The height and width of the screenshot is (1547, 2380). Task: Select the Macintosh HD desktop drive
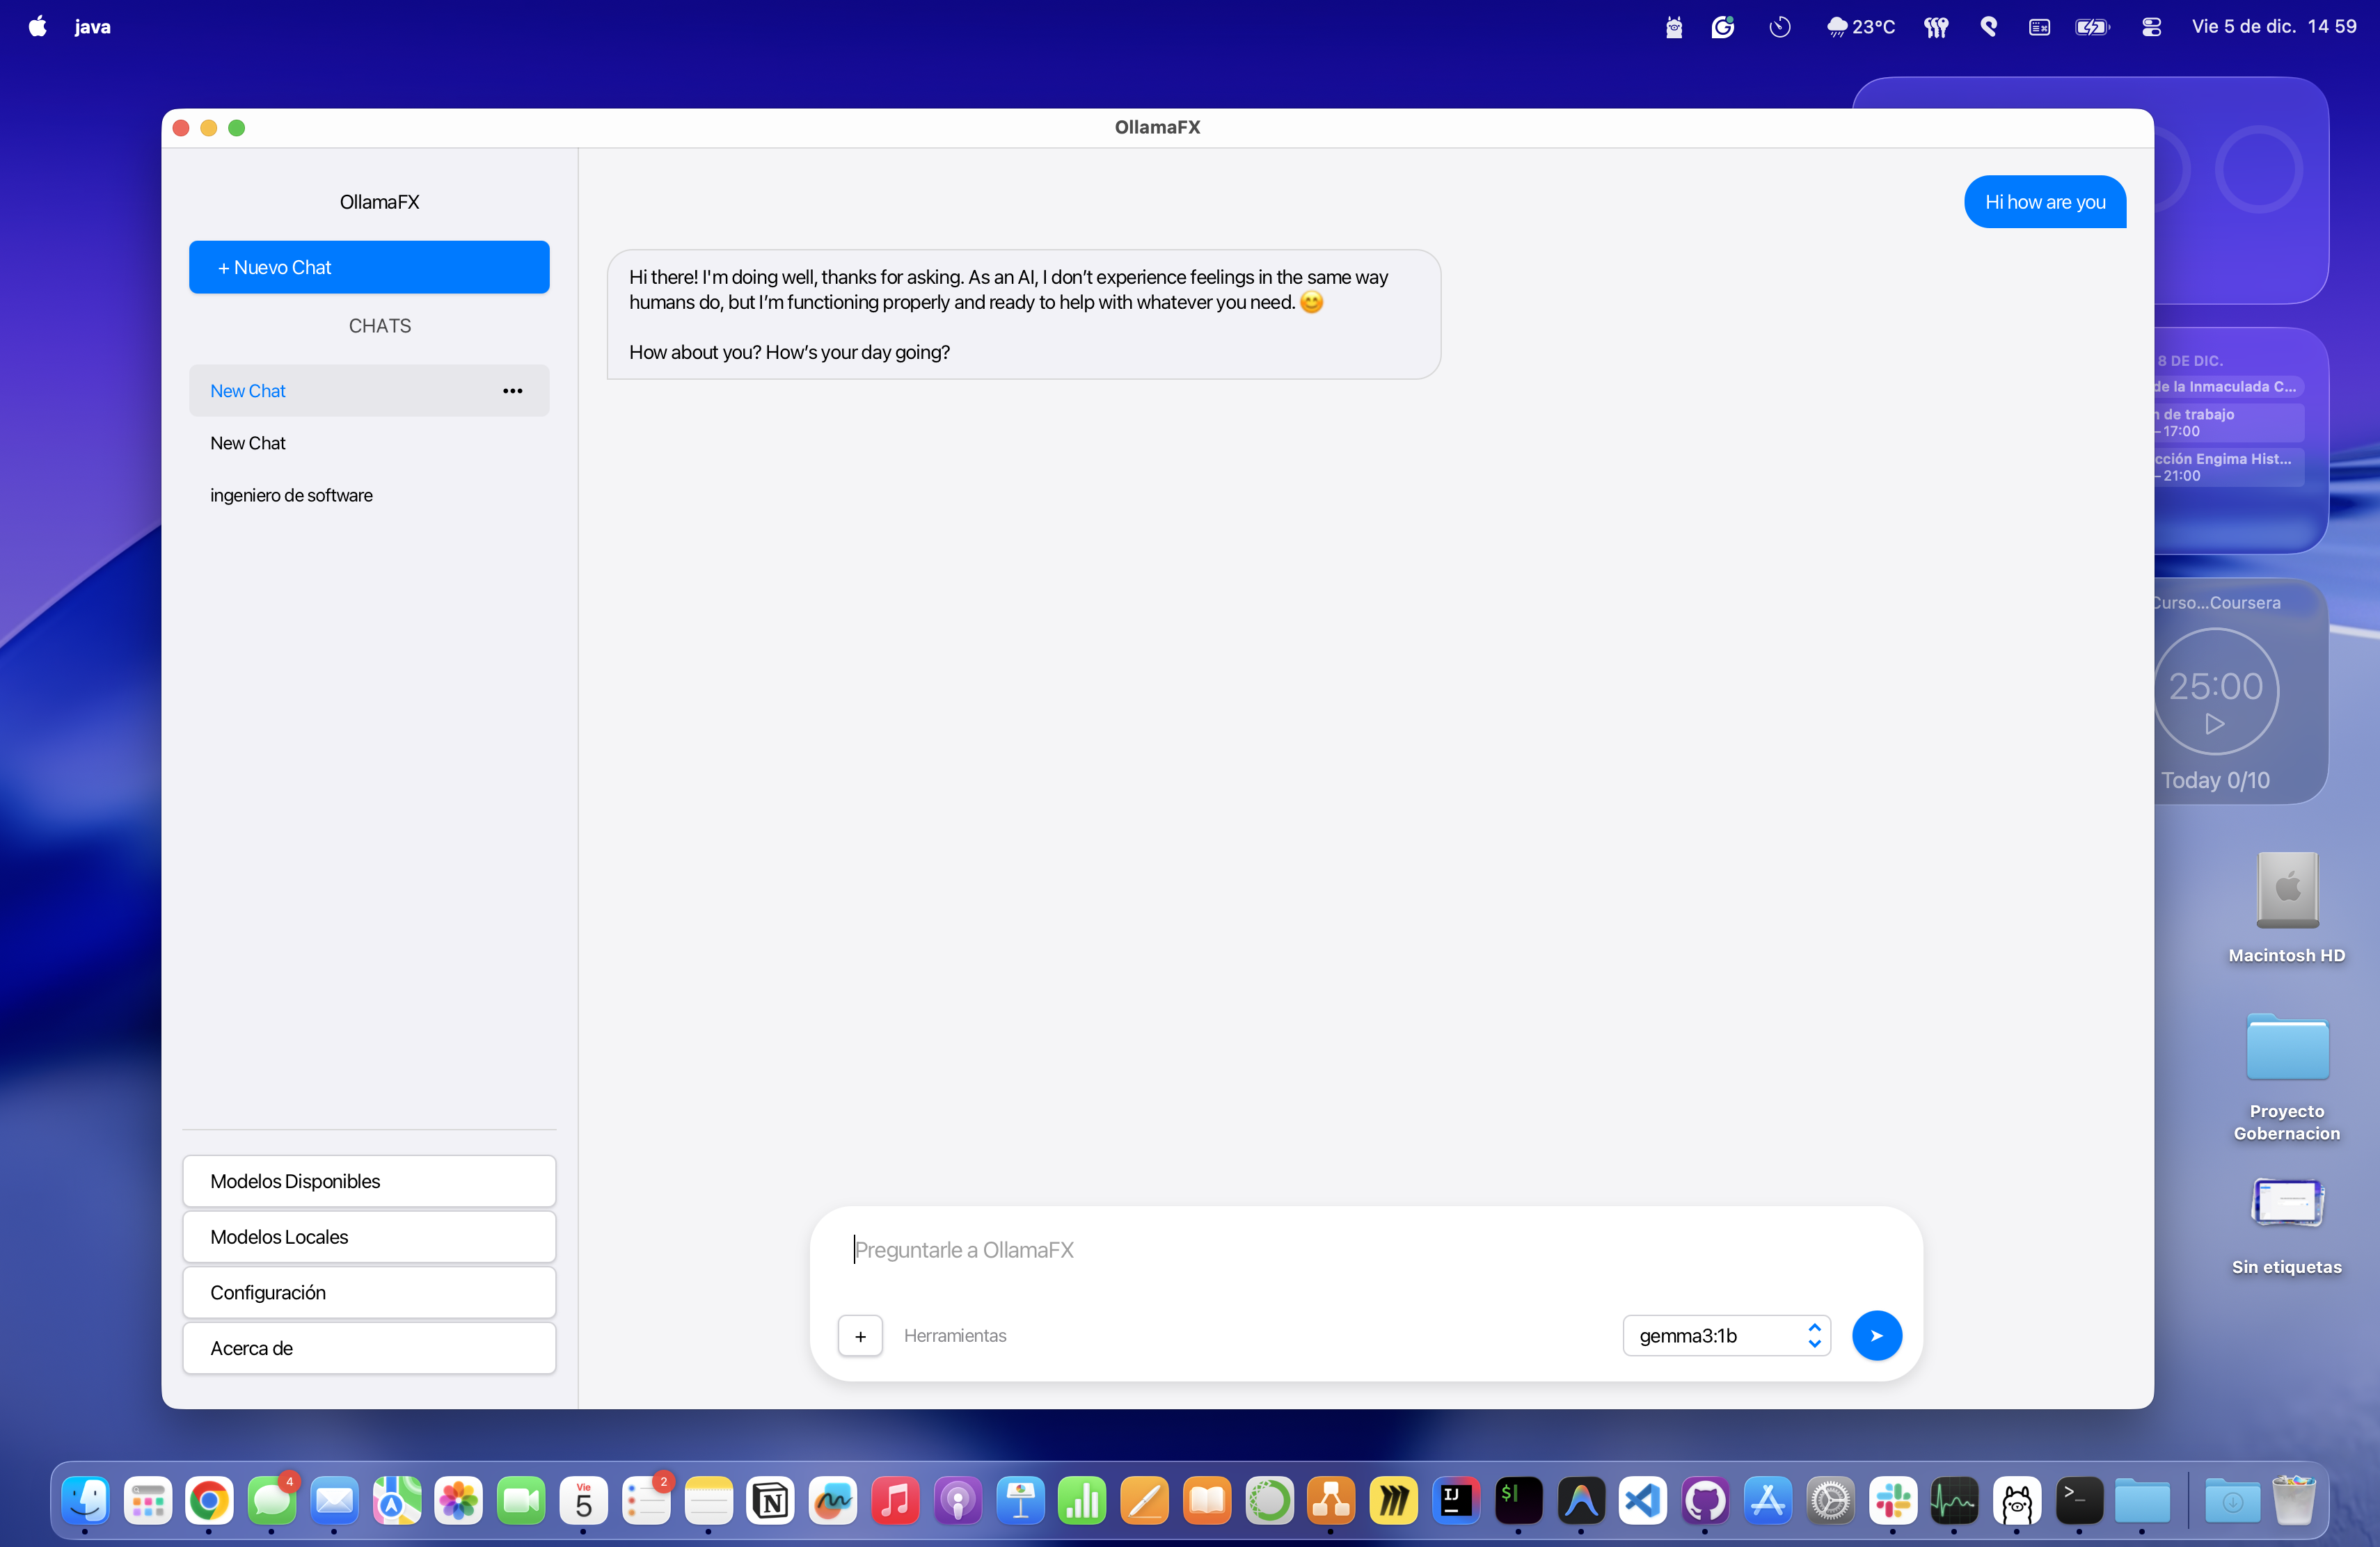2287,906
